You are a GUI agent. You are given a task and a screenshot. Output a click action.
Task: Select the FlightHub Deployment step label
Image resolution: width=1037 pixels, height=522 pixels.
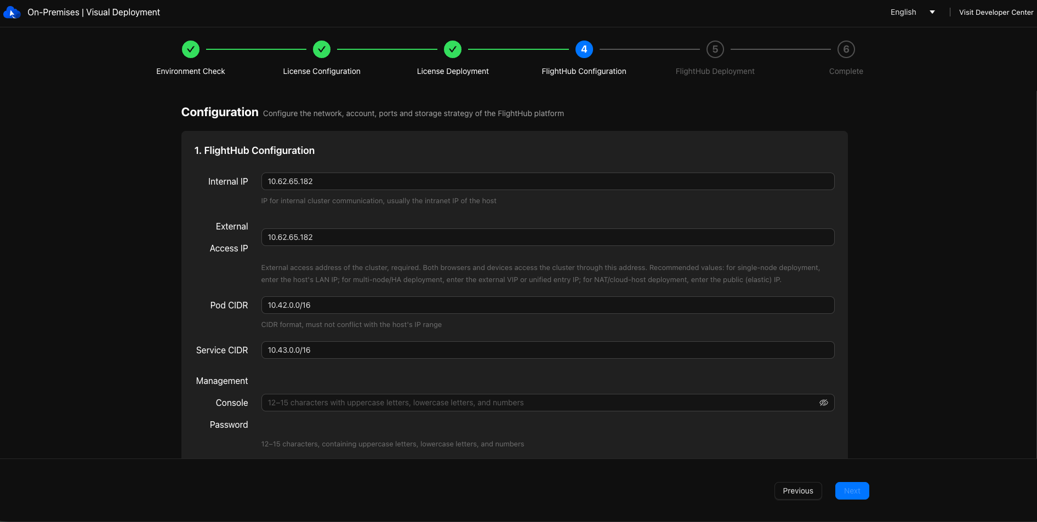point(715,71)
